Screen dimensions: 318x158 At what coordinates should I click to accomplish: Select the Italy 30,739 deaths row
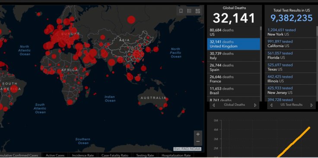[233, 56]
